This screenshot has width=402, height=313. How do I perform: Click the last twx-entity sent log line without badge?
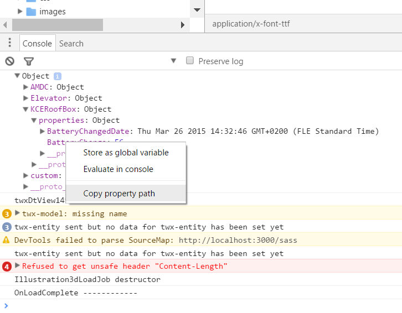point(149,254)
